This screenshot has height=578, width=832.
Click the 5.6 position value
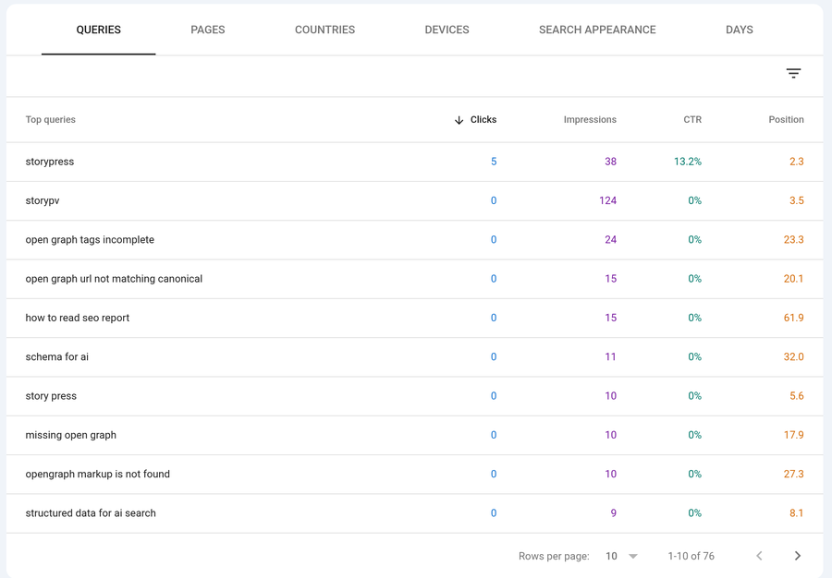tap(797, 396)
